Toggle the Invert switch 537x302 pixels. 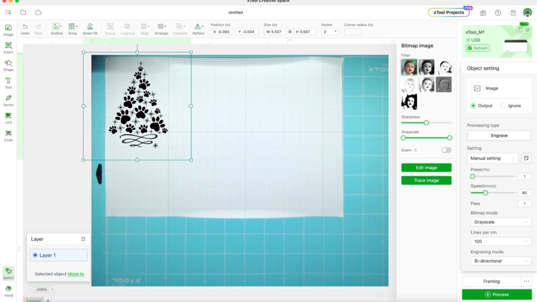(446, 150)
